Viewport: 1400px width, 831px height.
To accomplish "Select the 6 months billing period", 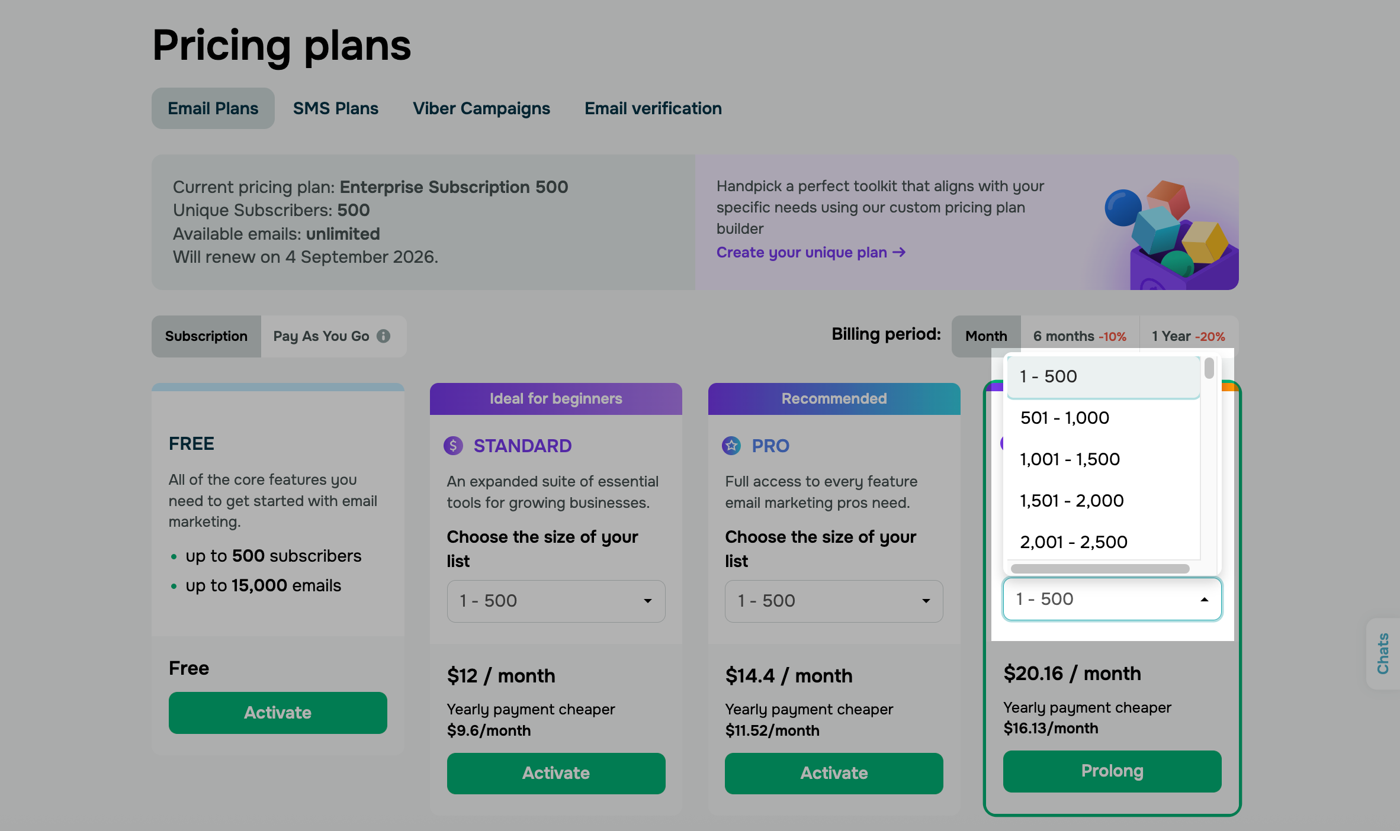I will (x=1079, y=336).
